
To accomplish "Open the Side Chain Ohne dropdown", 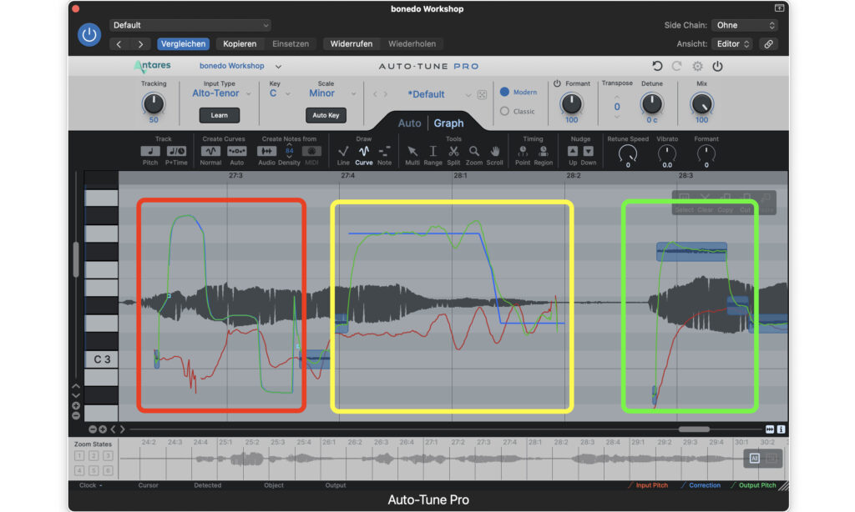I will tap(744, 25).
